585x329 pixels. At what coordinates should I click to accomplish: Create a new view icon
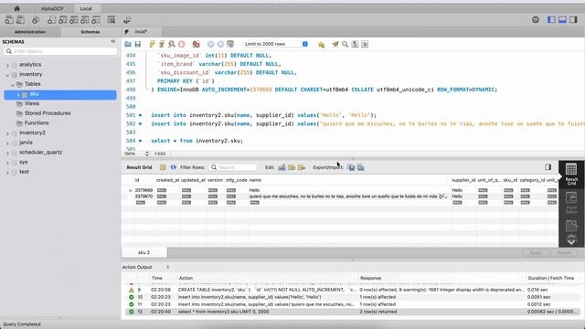pos(74,20)
